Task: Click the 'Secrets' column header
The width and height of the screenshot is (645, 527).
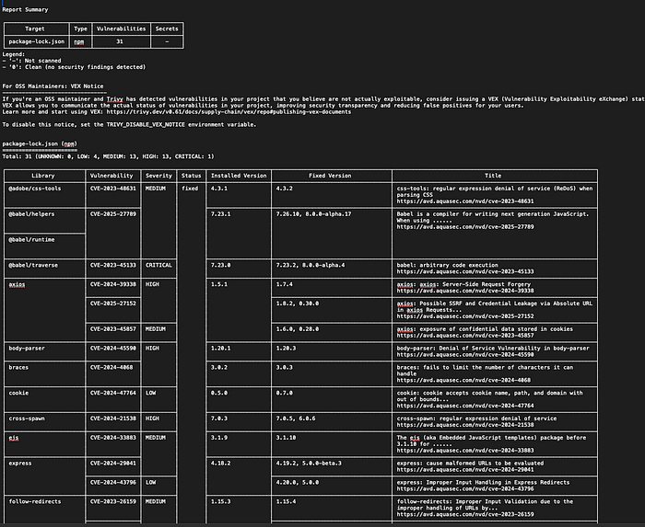Action: [x=167, y=29]
